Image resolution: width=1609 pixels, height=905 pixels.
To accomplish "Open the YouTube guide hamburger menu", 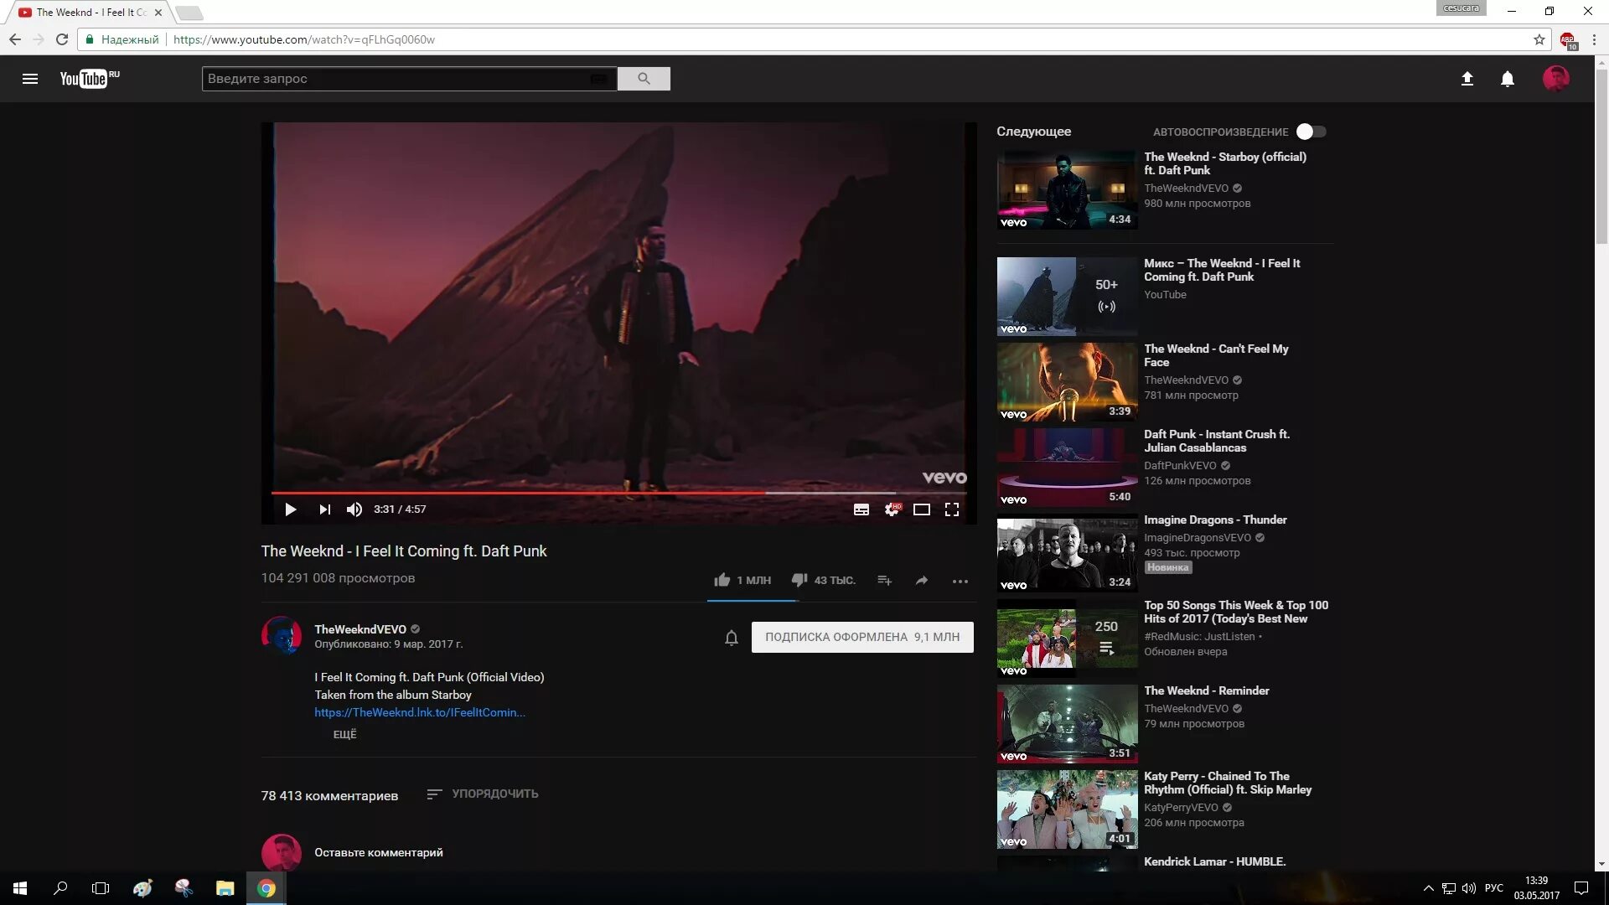I will (x=30, y=79).
